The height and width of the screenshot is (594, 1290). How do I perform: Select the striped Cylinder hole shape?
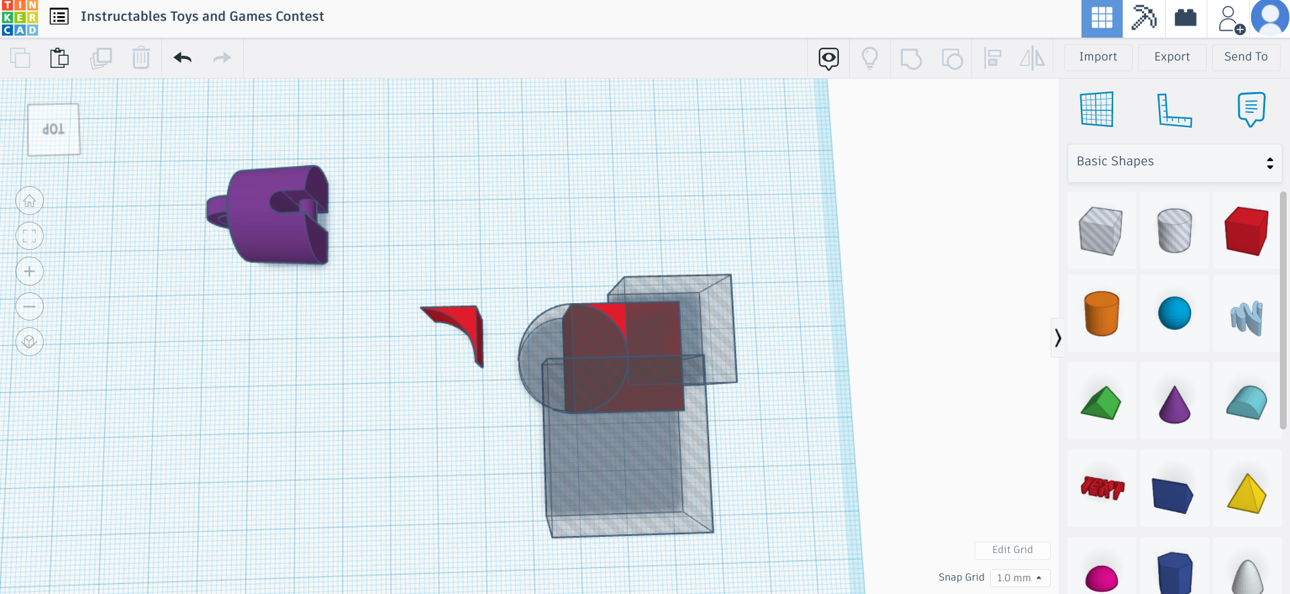tap(1174, 230)
